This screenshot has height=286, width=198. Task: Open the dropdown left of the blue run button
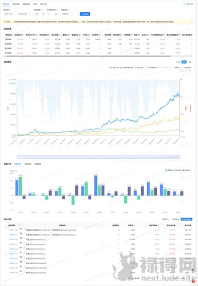70,14
